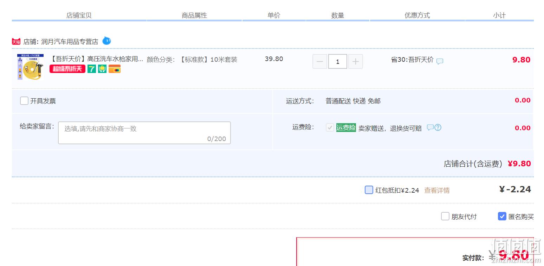This screenshot has width=544, height=266.
Task: Click the speech bubble icon after 退换货可赔
Action: coord(430,127)
